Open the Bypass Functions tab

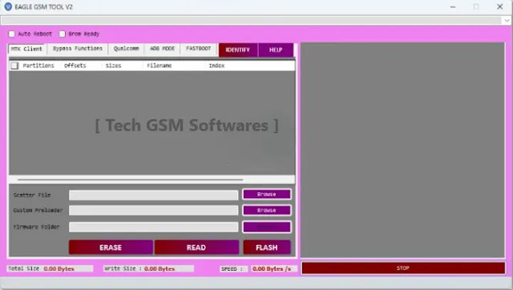[78, 48]
